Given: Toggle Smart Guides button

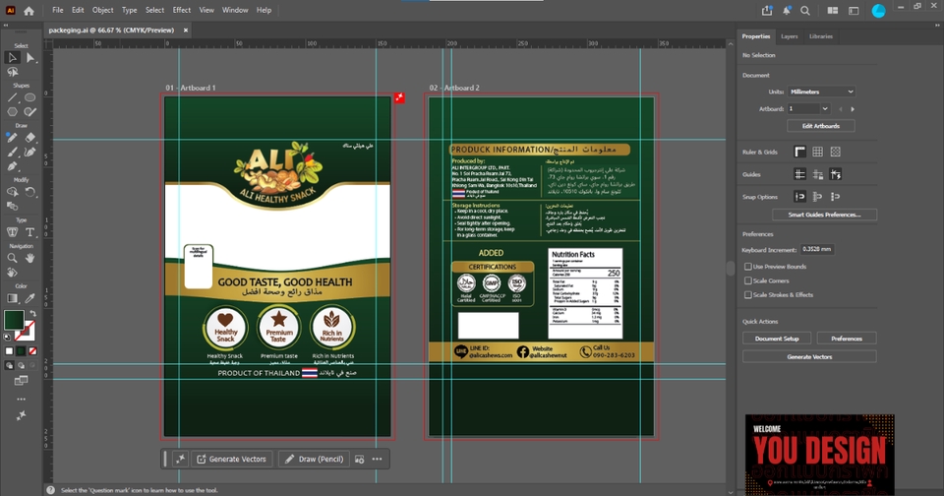Looking at the screenshot, I should 835,174.
